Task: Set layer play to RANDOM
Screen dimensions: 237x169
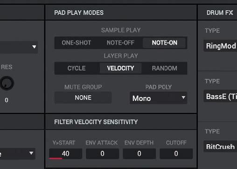Action: (x=165, y=68)
